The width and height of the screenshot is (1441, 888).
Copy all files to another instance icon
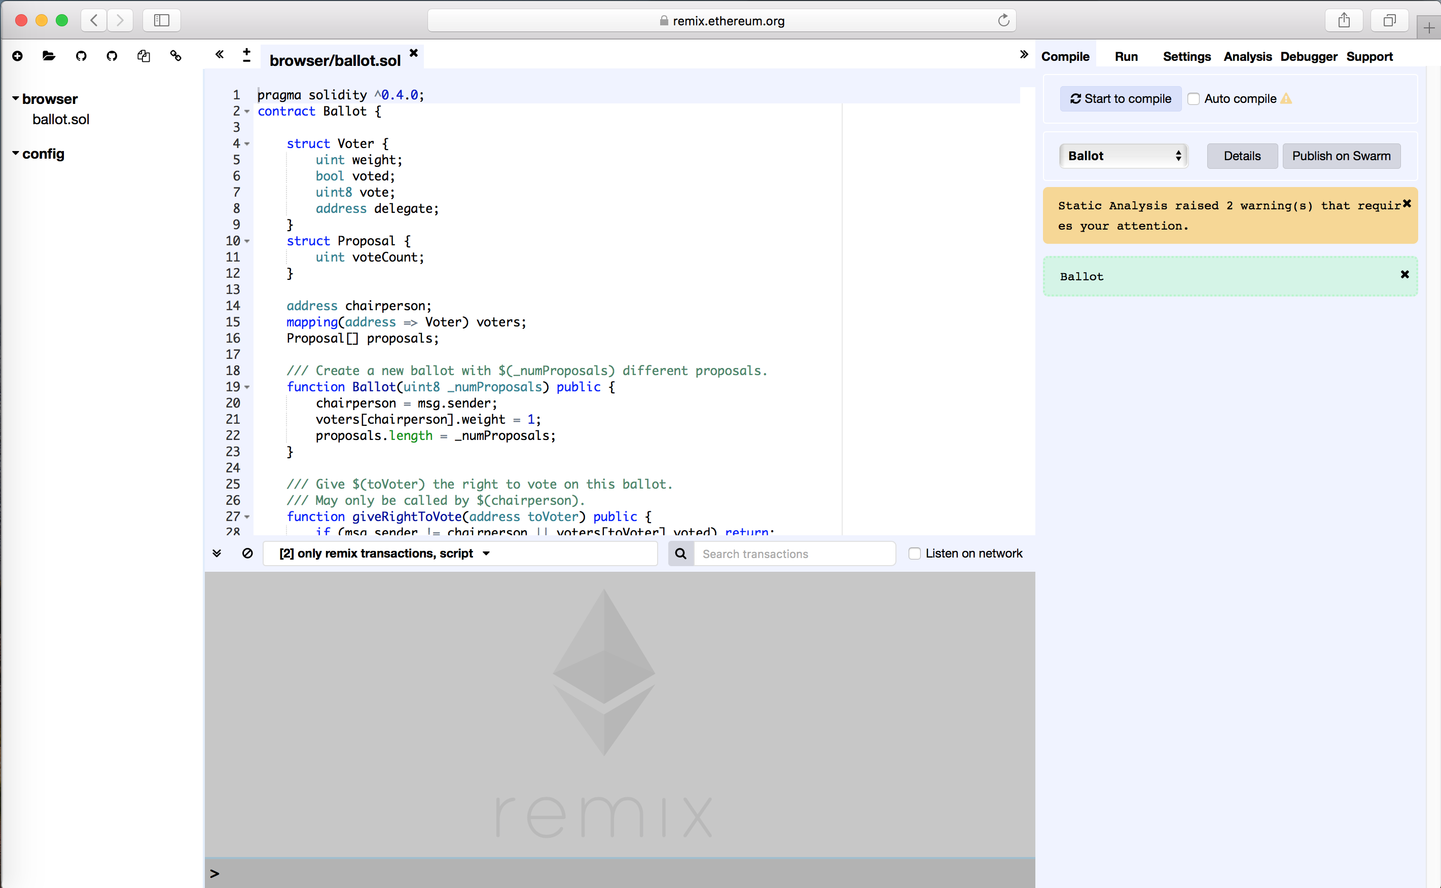(x=144, y=56)
